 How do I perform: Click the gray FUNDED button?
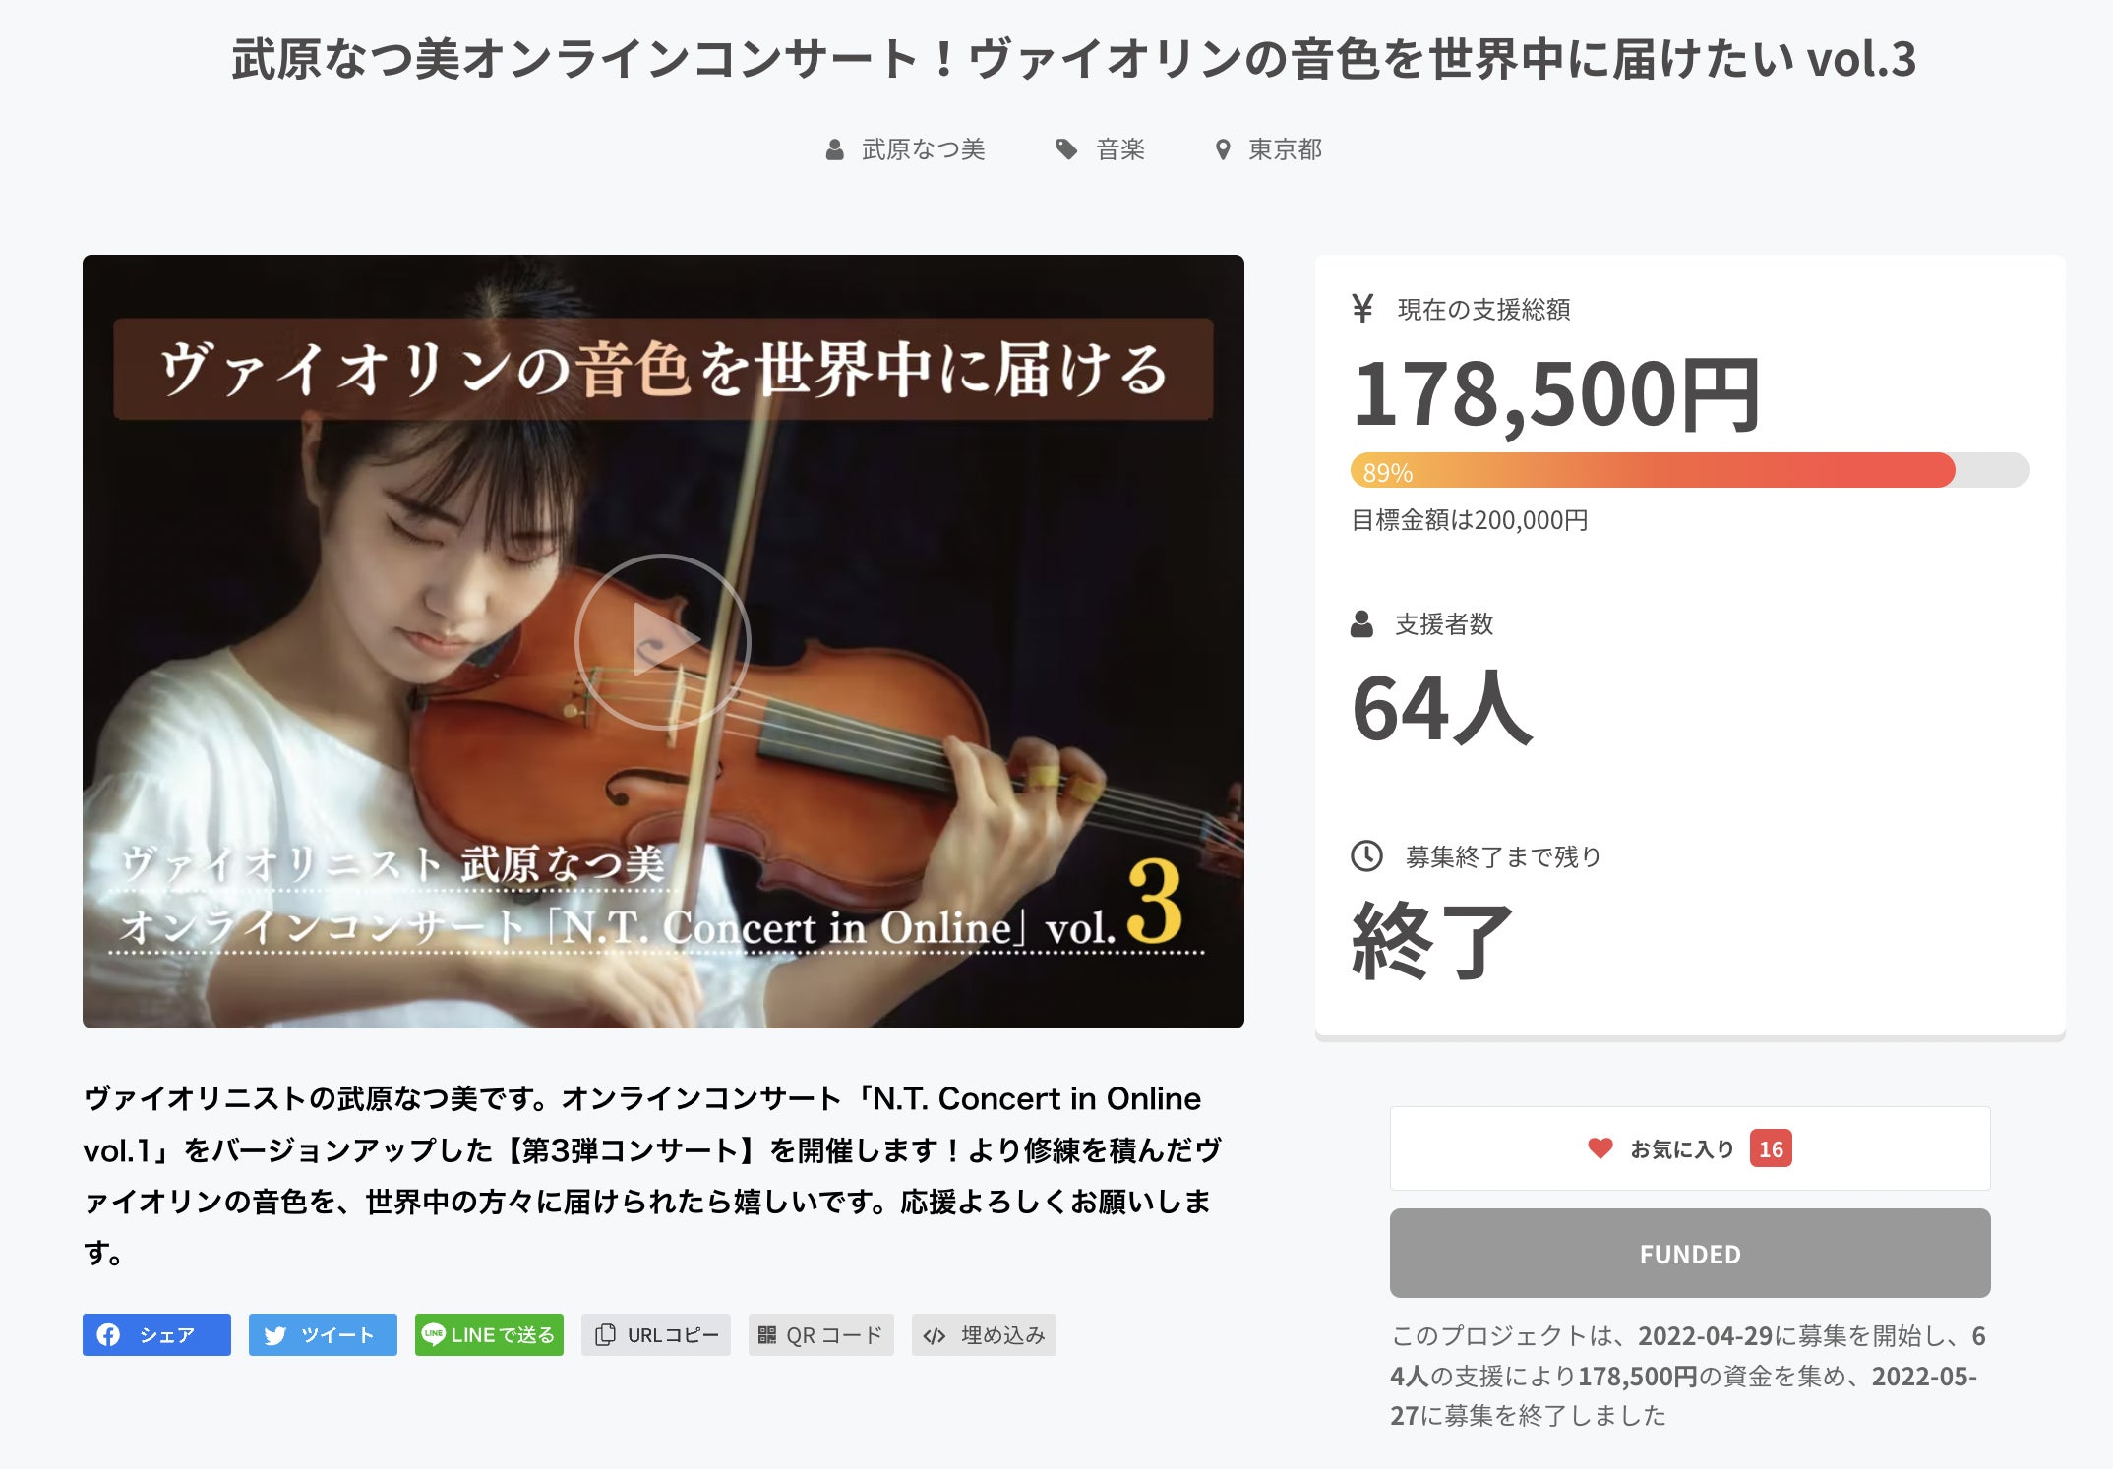[x=1689, y=1254]
